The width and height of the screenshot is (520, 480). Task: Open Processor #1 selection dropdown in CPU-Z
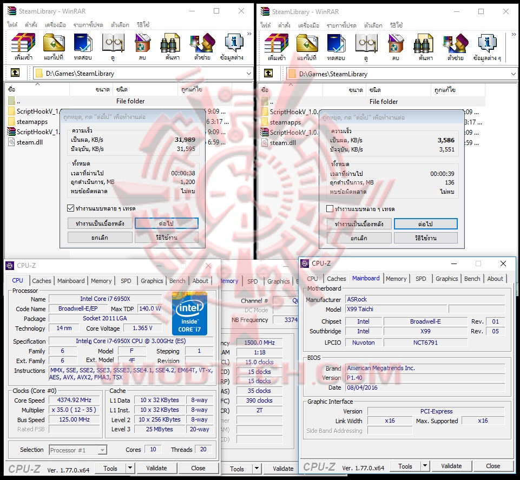[x=103, y=450]
